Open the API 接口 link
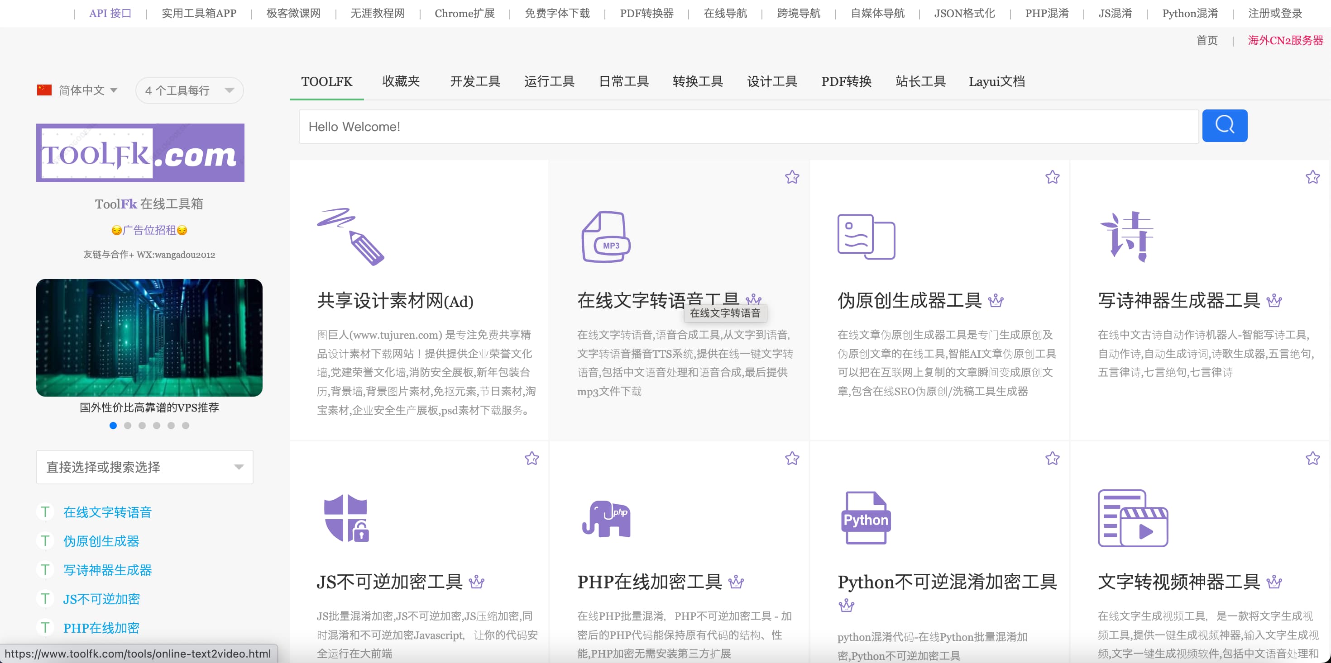 tap(110, 14)
